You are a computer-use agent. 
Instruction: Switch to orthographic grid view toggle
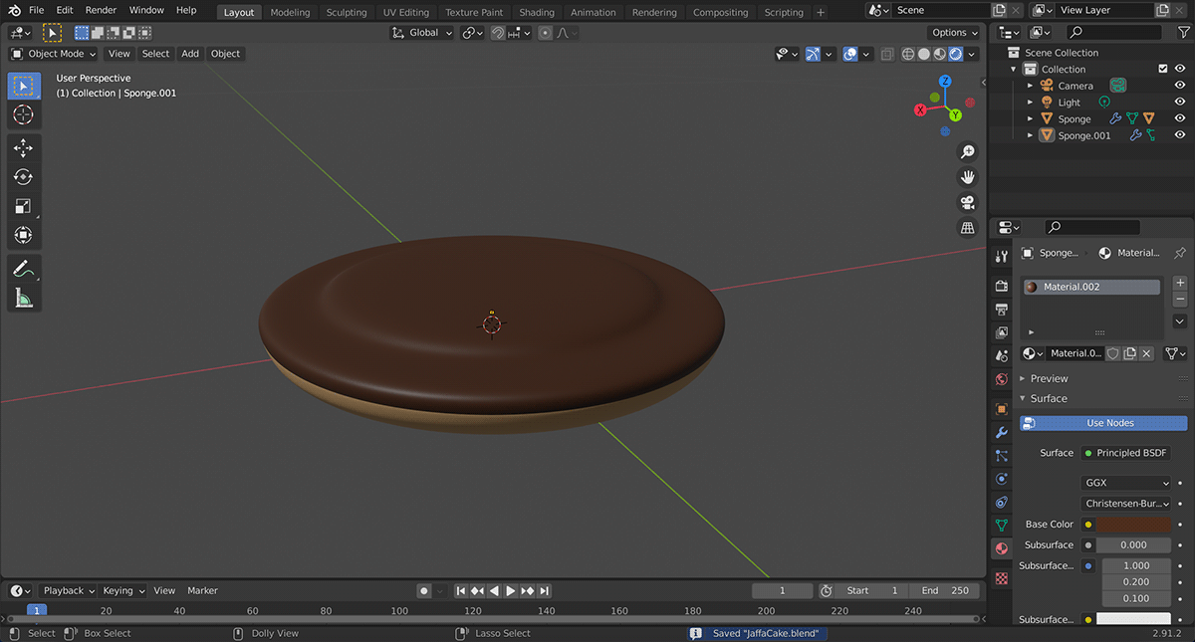[x=967, y=228]
